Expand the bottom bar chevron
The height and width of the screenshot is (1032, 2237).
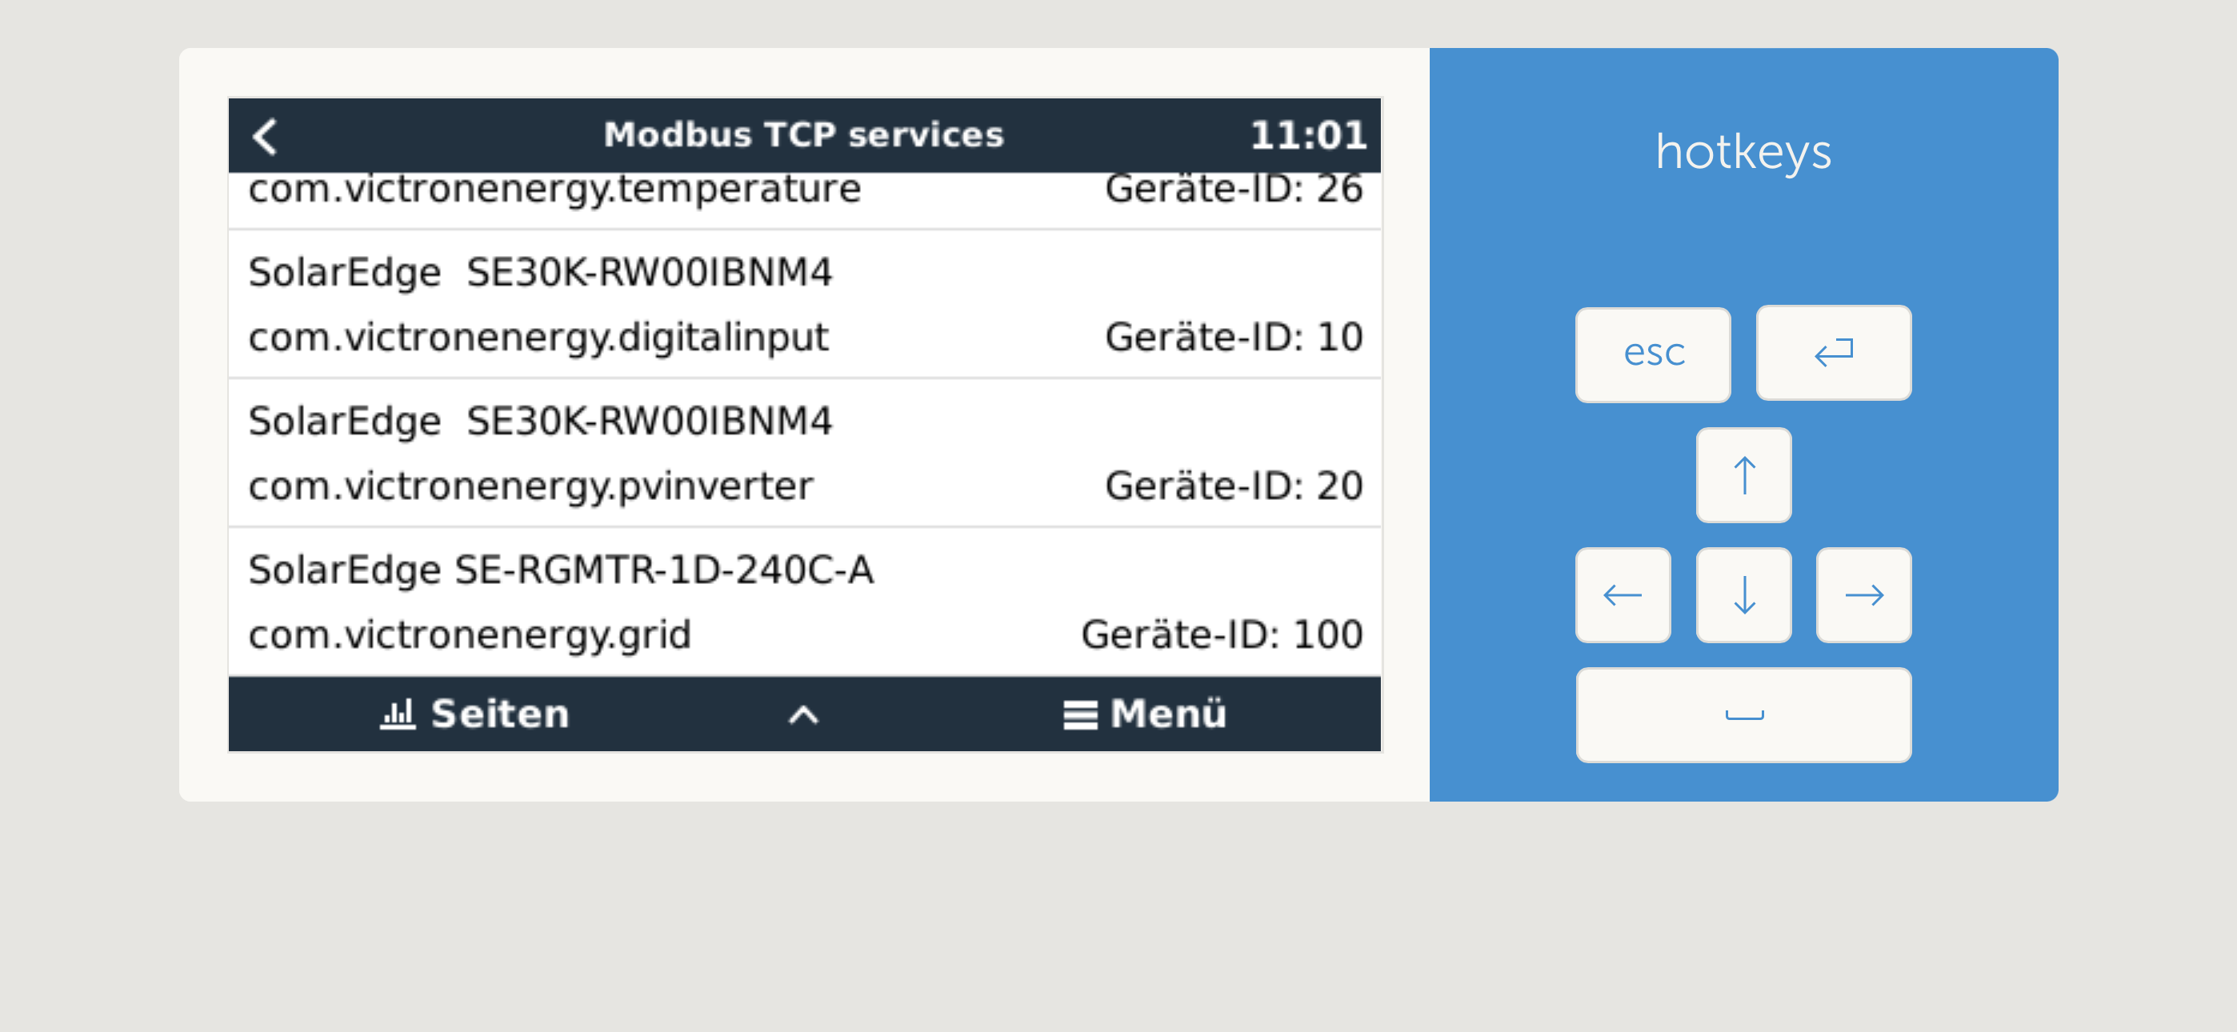click(x=803, y=715)
